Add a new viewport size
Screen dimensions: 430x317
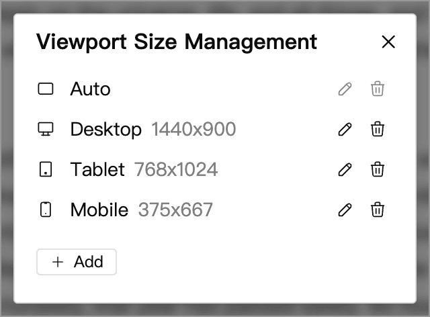tap(77, 262)
